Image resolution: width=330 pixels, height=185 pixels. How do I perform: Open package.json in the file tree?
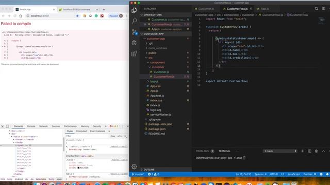coord(157,129)
